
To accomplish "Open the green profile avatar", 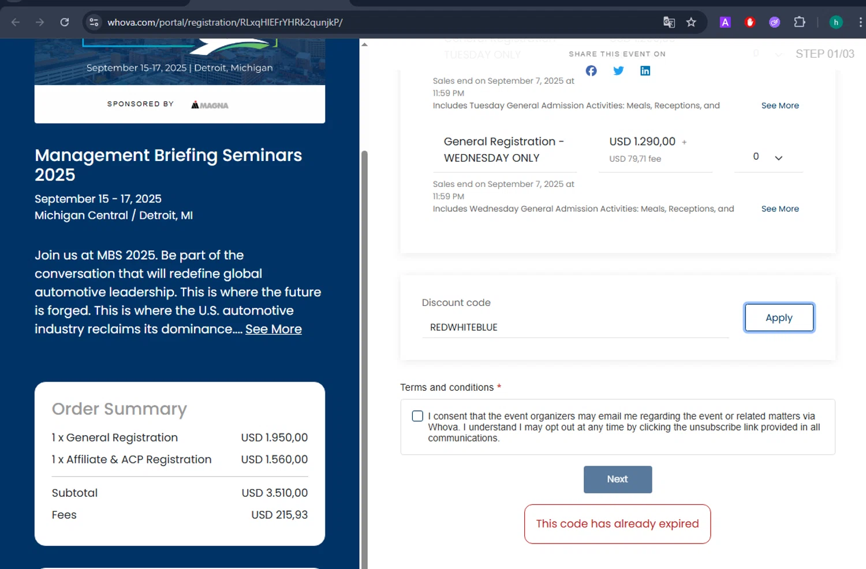I will click(x=835, y=23).
